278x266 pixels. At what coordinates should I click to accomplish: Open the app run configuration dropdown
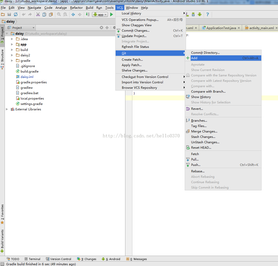[100, 15]
